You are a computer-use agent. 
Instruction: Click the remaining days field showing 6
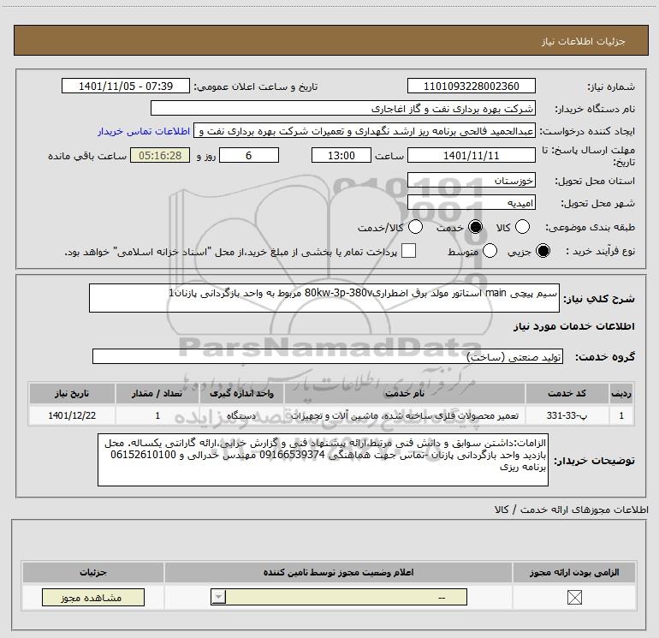(249, 156)
